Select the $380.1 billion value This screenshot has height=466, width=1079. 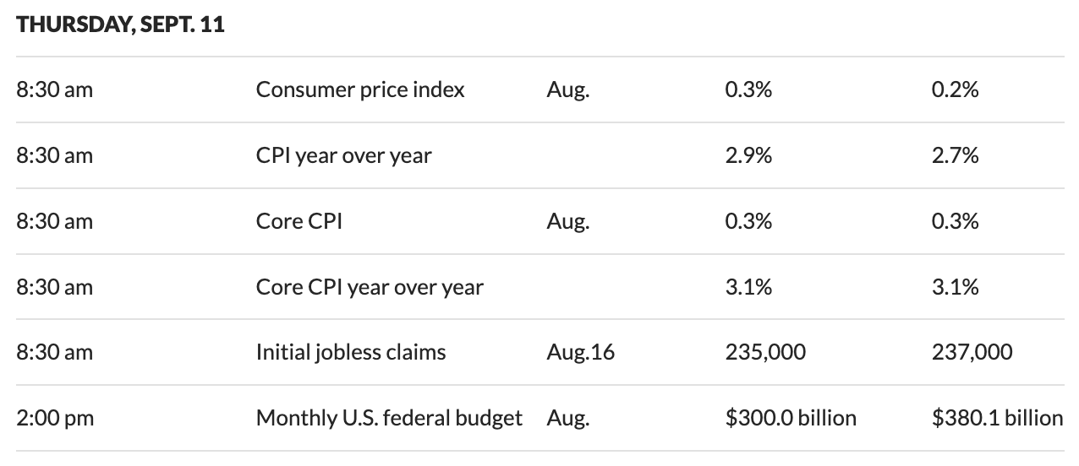tap(997, 417)
